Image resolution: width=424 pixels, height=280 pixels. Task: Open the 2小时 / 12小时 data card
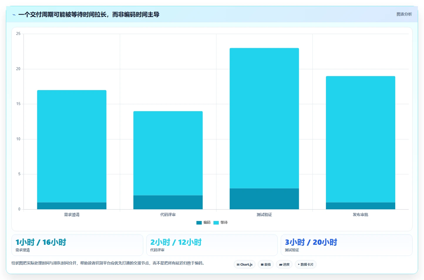click(212, 245)
